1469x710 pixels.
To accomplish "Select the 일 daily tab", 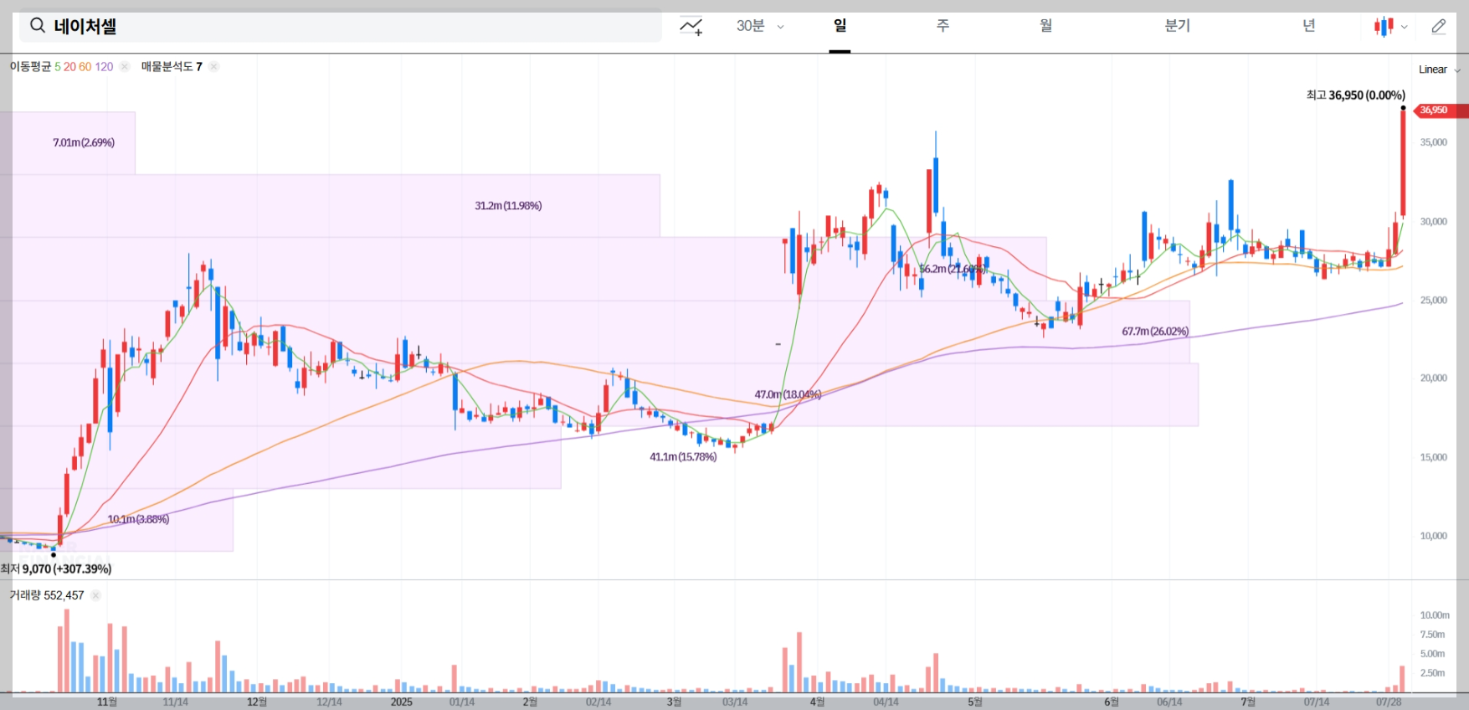I will [x=840, y=26].
